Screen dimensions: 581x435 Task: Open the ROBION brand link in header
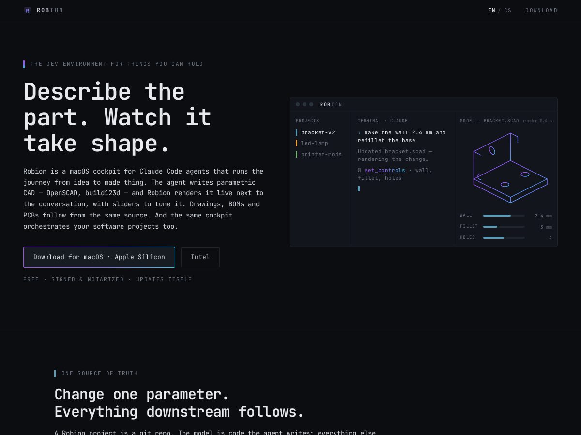43,10
